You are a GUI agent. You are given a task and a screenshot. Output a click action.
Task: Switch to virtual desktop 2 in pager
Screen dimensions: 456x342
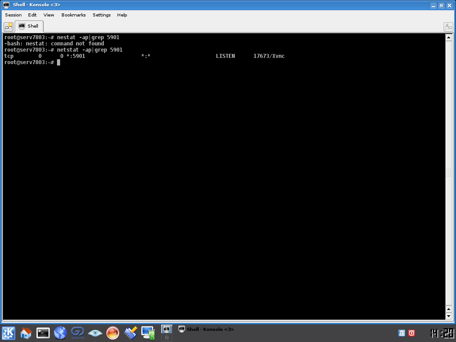(x=167, y=338)
